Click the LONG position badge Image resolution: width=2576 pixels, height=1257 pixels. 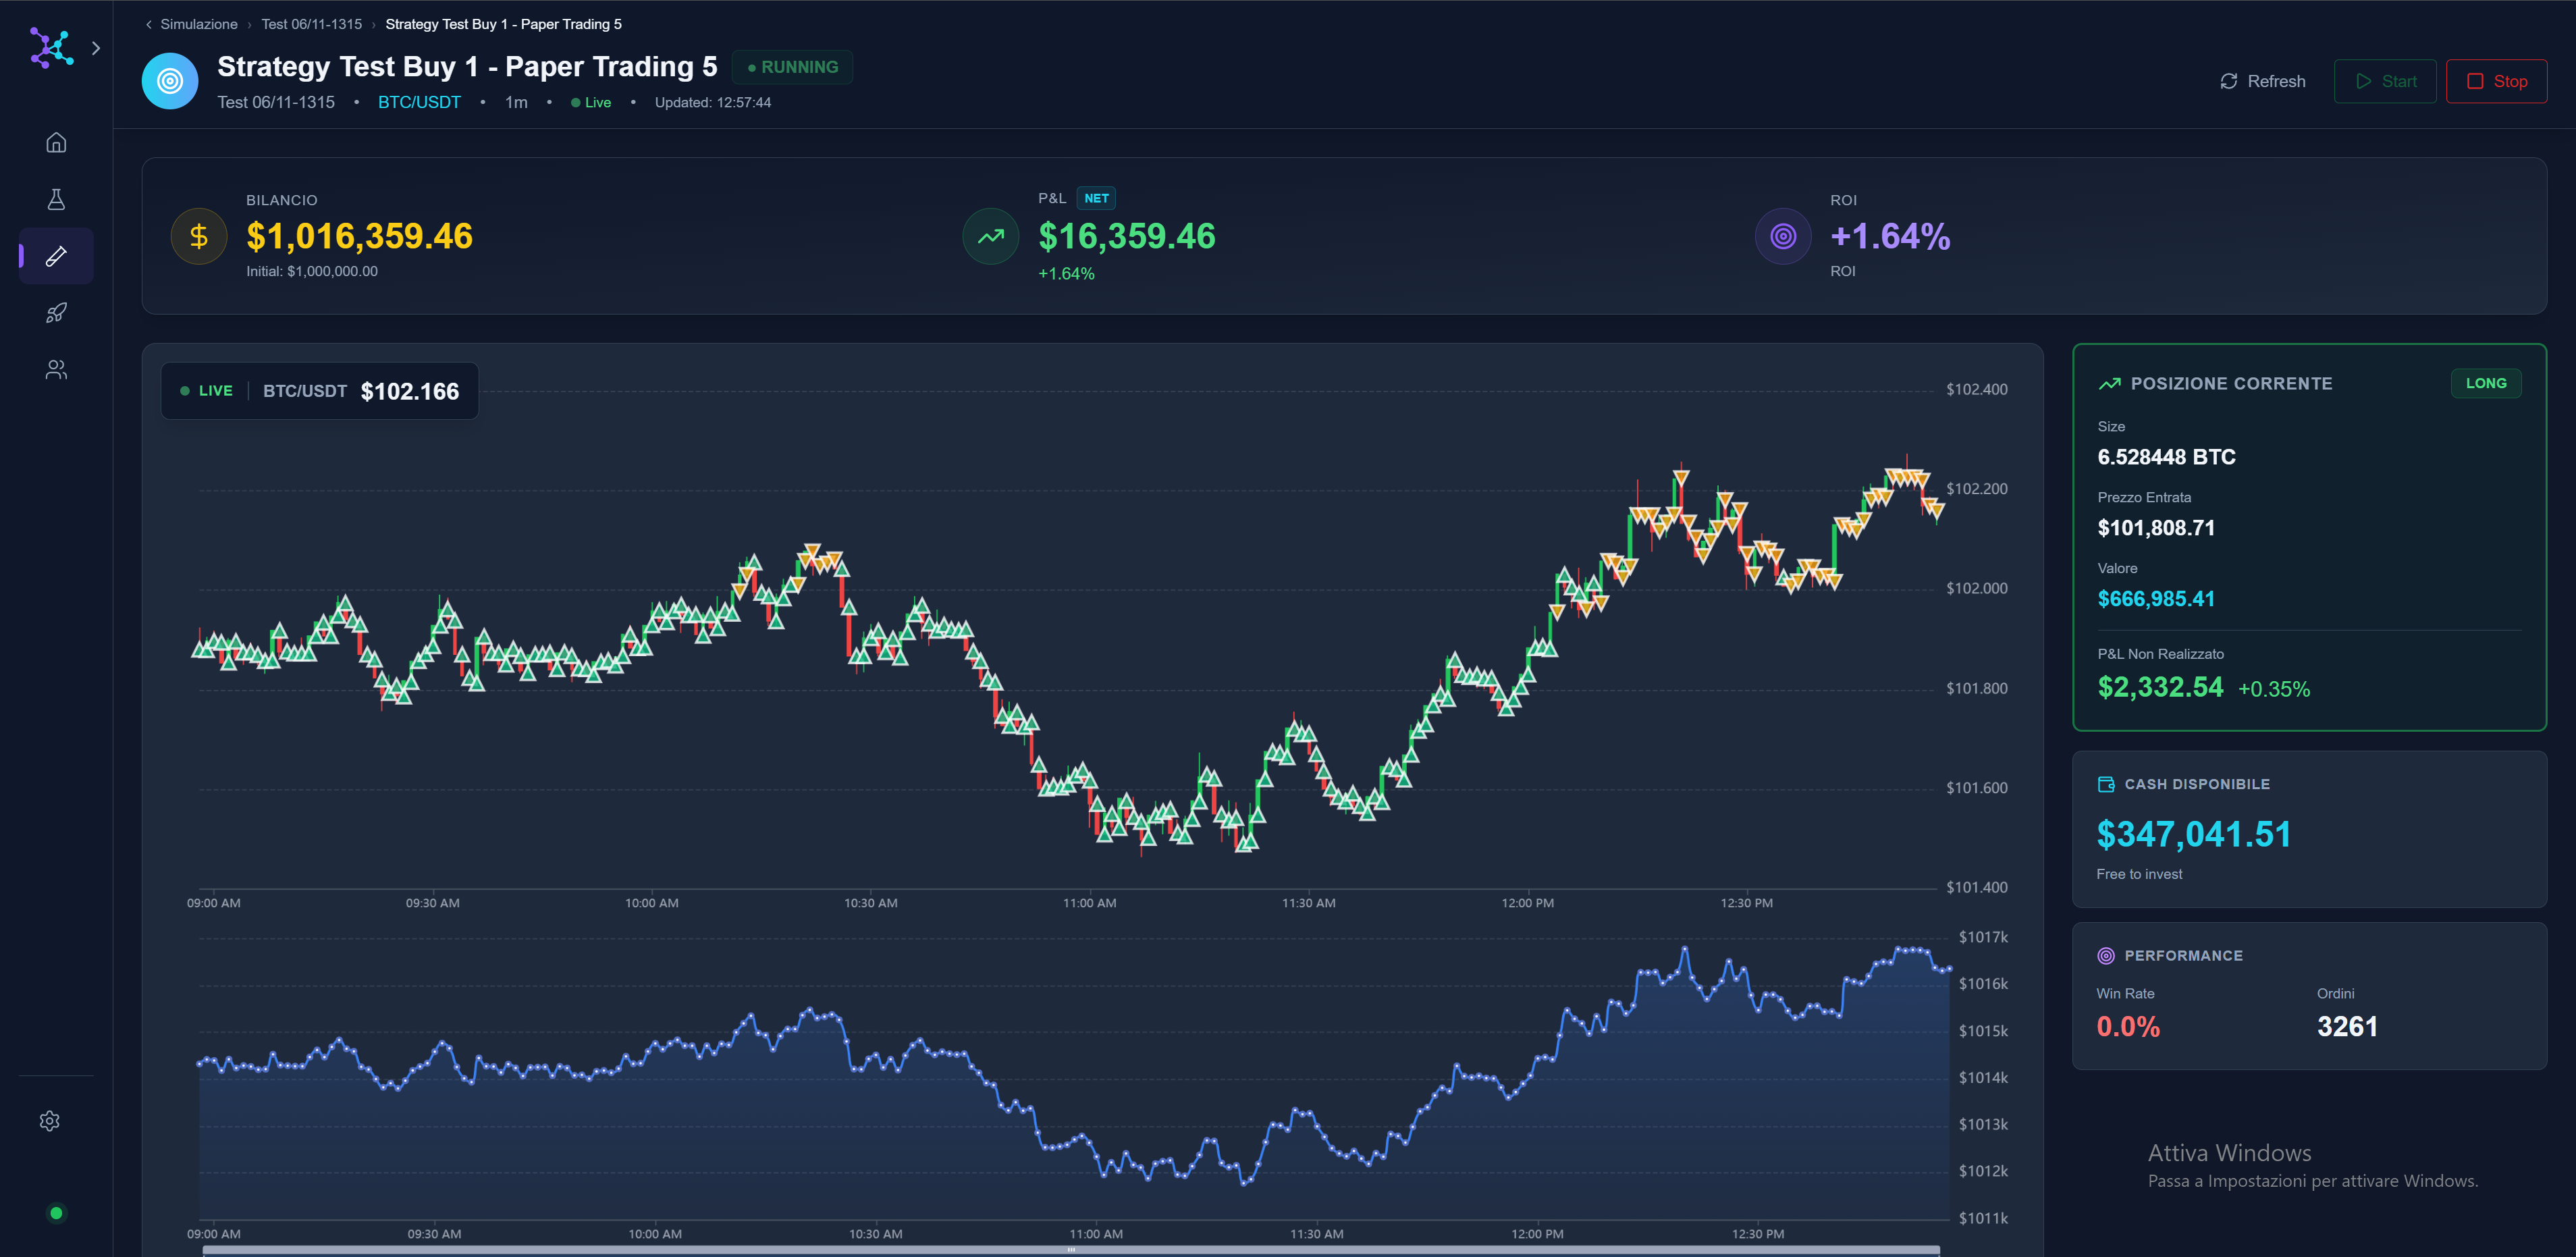[x=2485, y=383]
